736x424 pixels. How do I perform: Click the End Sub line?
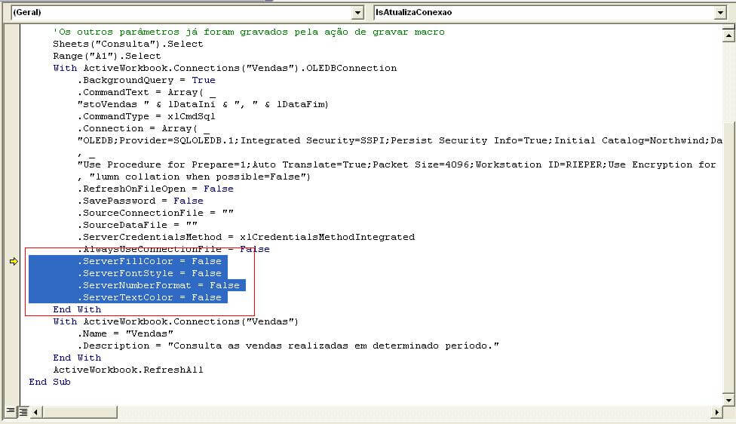coord(50,382)
